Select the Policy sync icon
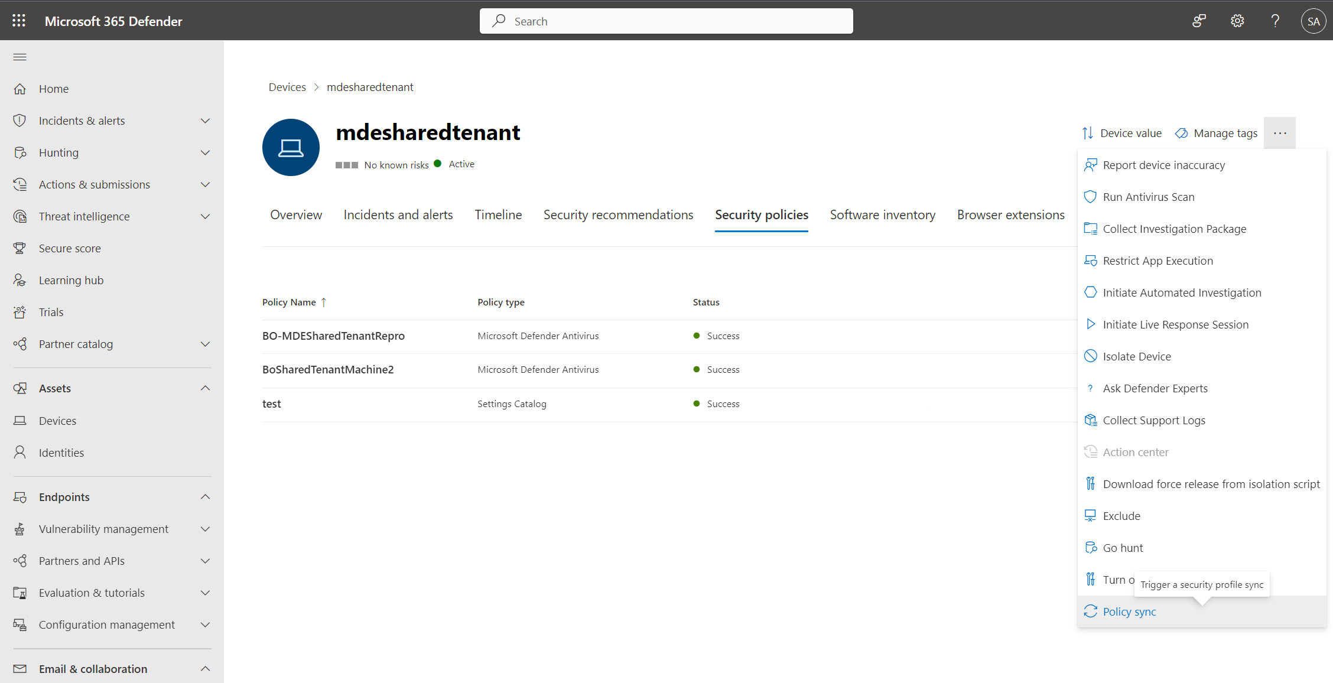Screen dimensions: 1333x683 point(1091,611)
